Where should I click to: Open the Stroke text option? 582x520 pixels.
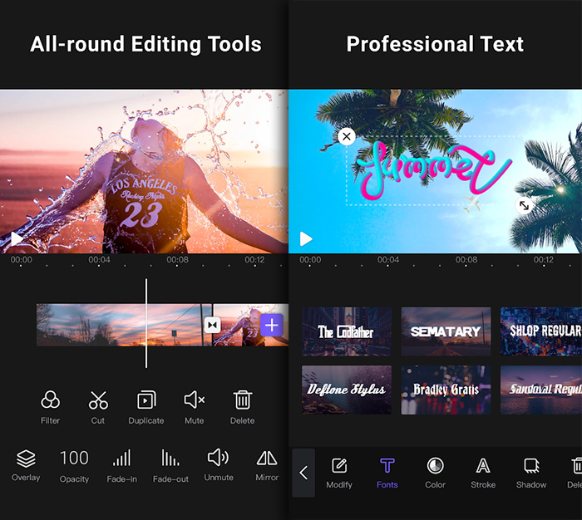click(x=483, y=473)
